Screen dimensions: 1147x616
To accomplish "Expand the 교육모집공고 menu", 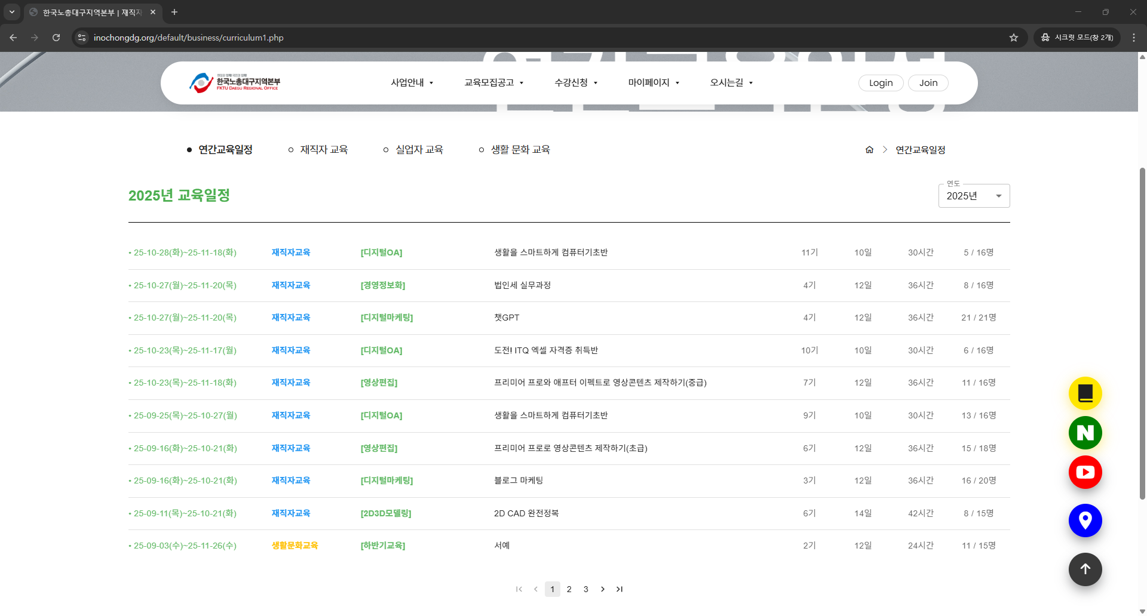I will pyautogui.click(x=493, y=83).
